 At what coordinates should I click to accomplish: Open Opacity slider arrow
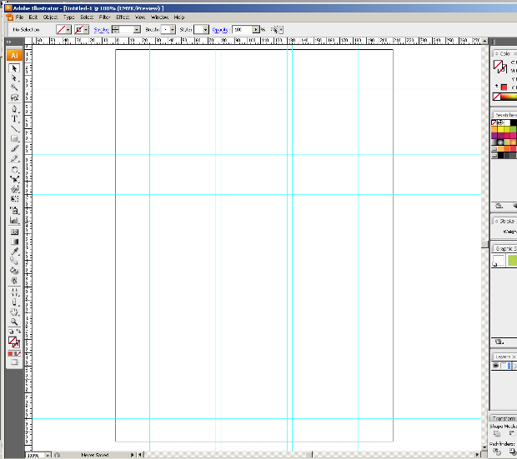click(x=256, y=30)
